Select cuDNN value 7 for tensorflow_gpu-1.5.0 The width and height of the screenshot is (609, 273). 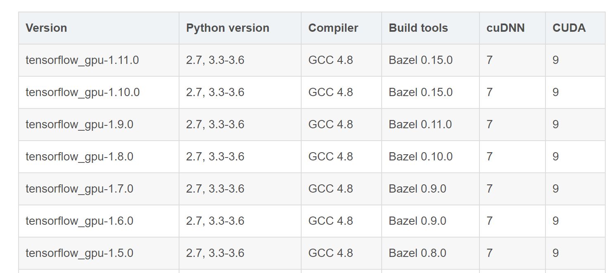(512, 253)
